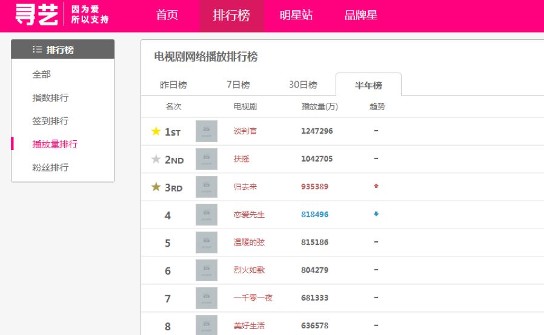Switch to the 30日榜 tab
The height and width of the screenshot is (335, 544).
(304, 85)
